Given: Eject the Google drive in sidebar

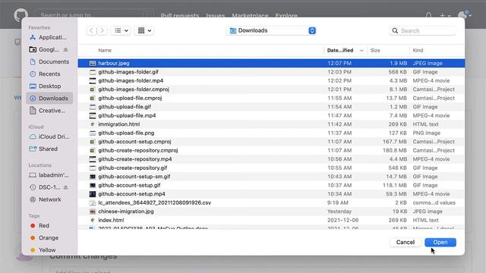Looking at the screenshot, I should pos(66,49).
